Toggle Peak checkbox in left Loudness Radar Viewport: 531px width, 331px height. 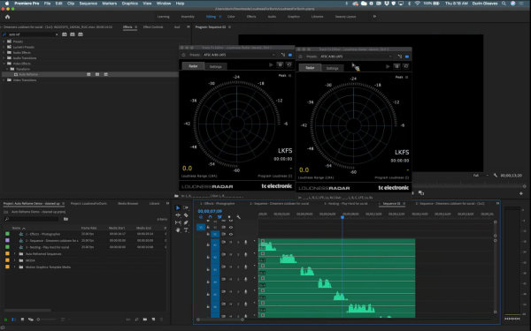290,76
